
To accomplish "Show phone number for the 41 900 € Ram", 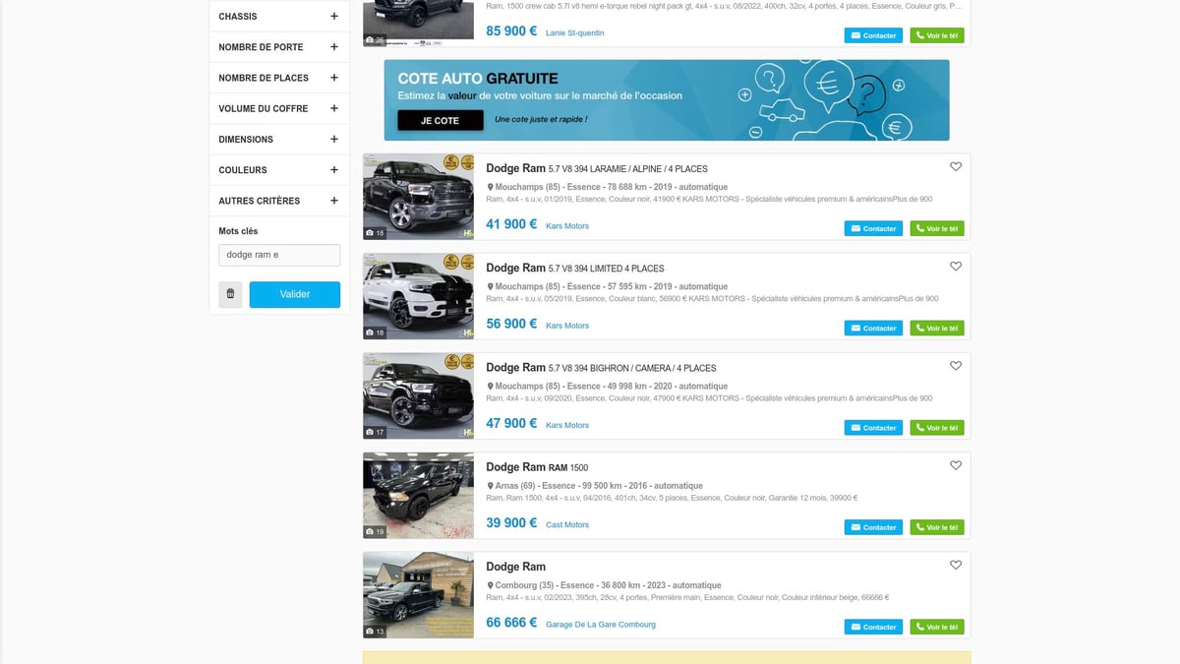I will [937, 229].
